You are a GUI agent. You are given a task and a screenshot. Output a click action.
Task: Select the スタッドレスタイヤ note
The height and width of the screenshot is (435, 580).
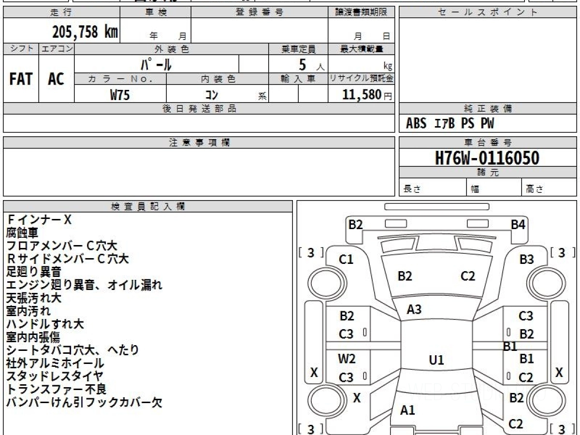coord(55,376)
